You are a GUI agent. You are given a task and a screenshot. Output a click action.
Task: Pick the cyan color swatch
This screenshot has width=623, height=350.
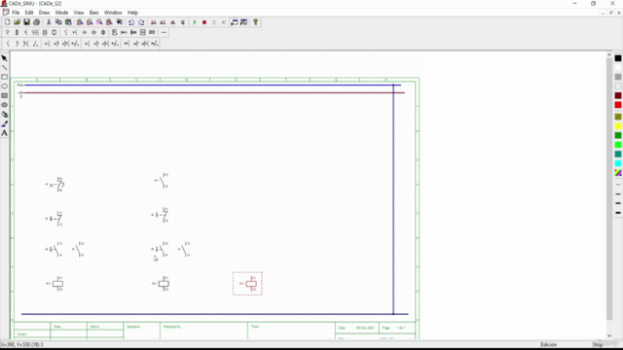click(618, 163)
